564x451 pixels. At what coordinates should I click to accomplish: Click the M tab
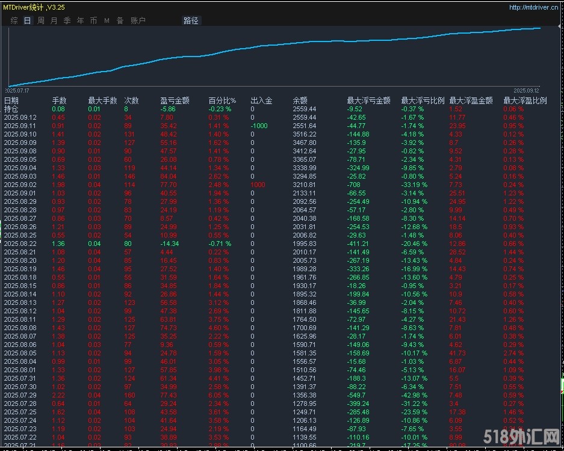coord(107,20)
